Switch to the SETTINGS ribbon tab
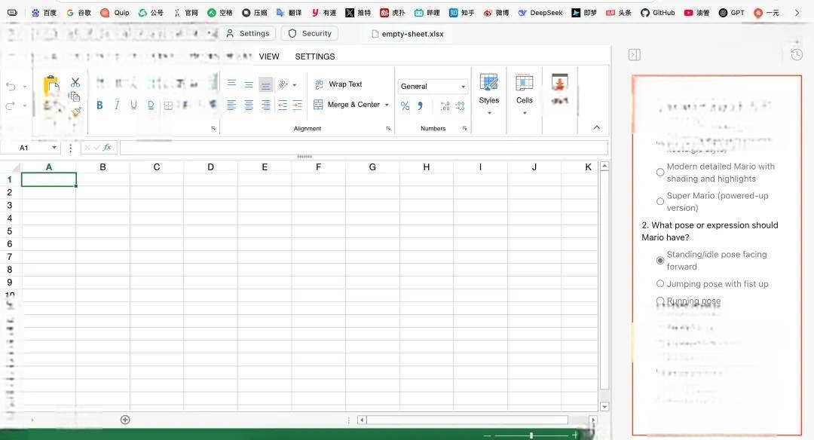Image resolution: width=814 pixels, height=440 pixels. click(314, 57)
